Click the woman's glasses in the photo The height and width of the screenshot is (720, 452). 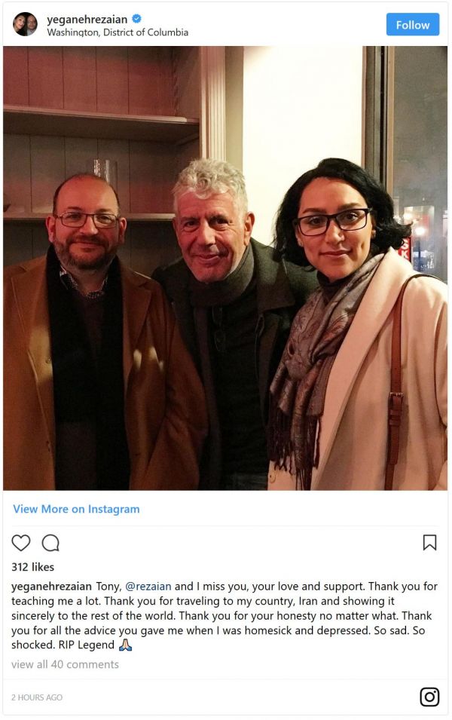click(x=333, y=222)
